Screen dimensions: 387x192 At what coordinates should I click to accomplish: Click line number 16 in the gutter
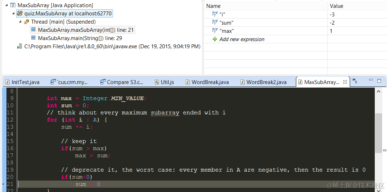click(10, 148)
